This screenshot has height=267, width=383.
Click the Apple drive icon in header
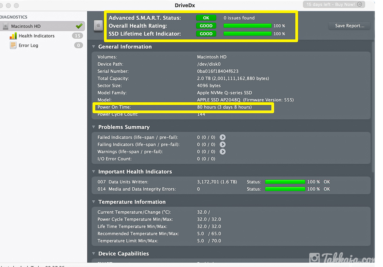click(x=98, y=26)
